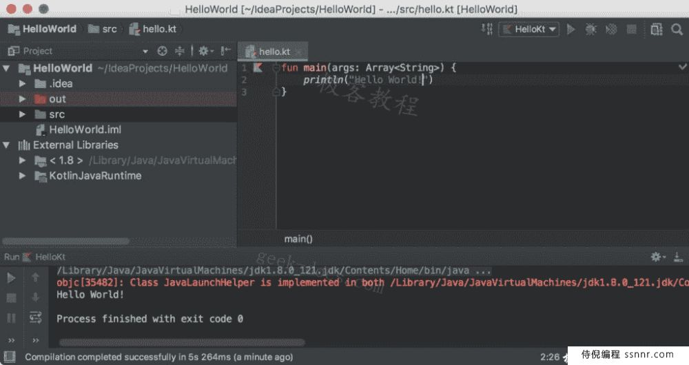Click the Run panel hide/pin icon
The image size is (689, 365).
(x=678, y=257)
